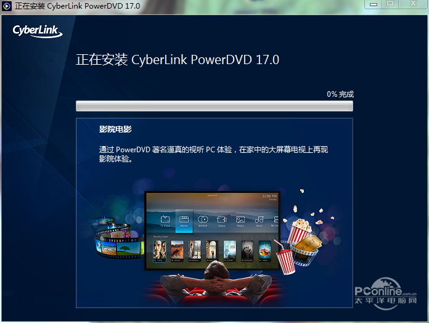This screenshot has width=429, height=323.
Task: Click the description text starting "通过 PowerDVD"
Action: tap(213, 154)
